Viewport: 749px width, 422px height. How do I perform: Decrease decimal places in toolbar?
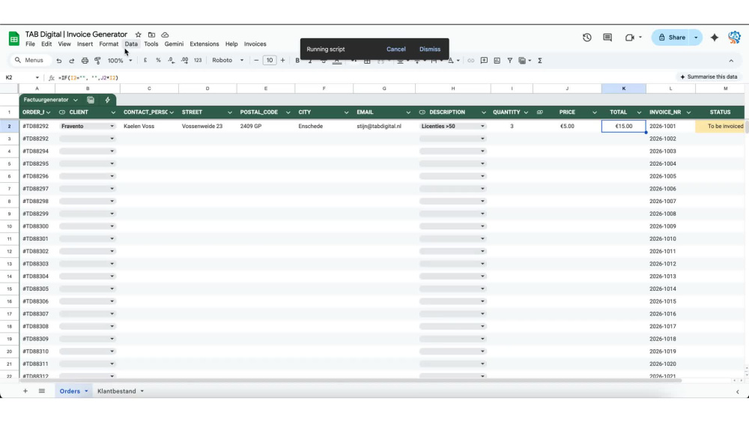click(x=171, y=61)
